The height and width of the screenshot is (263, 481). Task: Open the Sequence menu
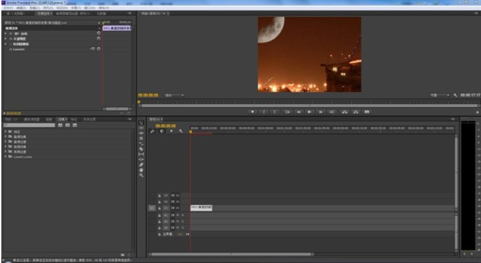47,8
